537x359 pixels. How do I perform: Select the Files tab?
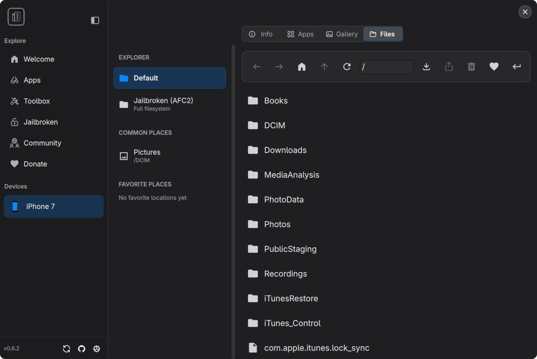pos(382,34)
